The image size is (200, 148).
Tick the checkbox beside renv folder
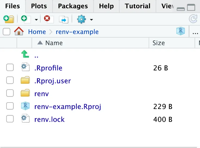click(x=10, y=94)
